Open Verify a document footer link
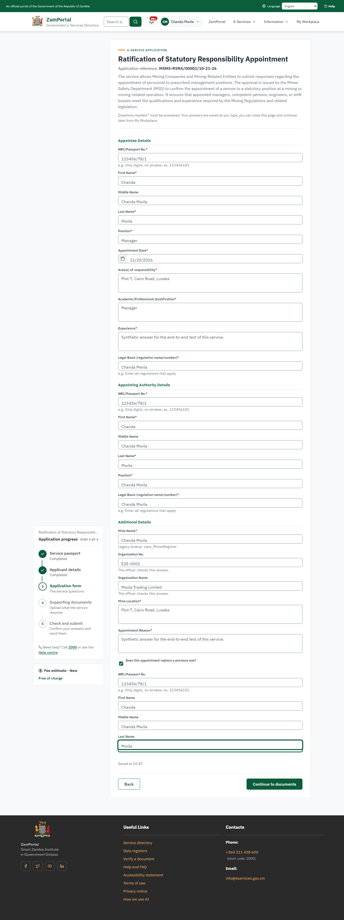 coord(139,858)
